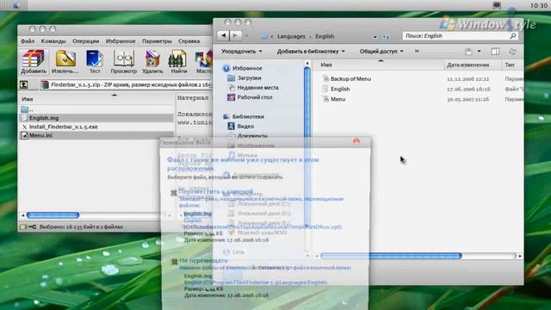Image resolution: width=551 pixels, height=310 pixels.
Task: Open the Избранное menu in WinRAR
Action: tap(121, 41)
